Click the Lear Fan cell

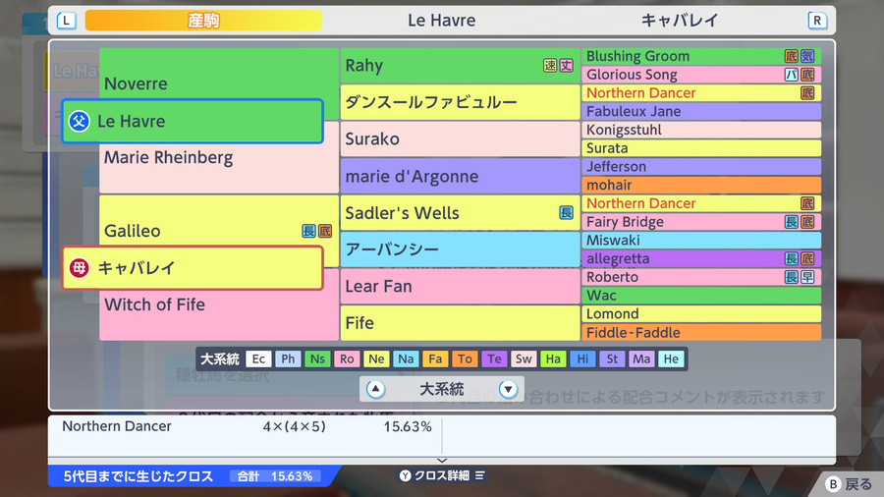click(x=460, y=286)
